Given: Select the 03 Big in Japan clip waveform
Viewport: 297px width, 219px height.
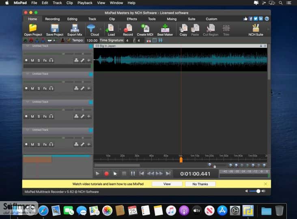Looking at the screenshot, I should click(180, 60).
